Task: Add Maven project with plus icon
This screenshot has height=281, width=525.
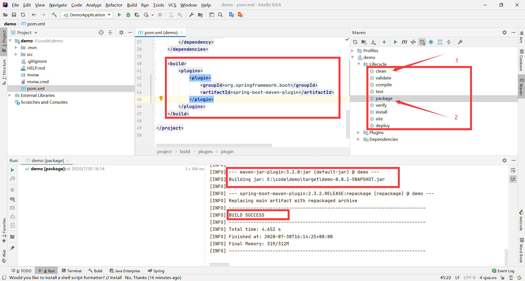Action: 384,42
